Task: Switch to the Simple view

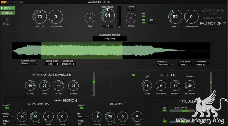Action: [8, 8]
